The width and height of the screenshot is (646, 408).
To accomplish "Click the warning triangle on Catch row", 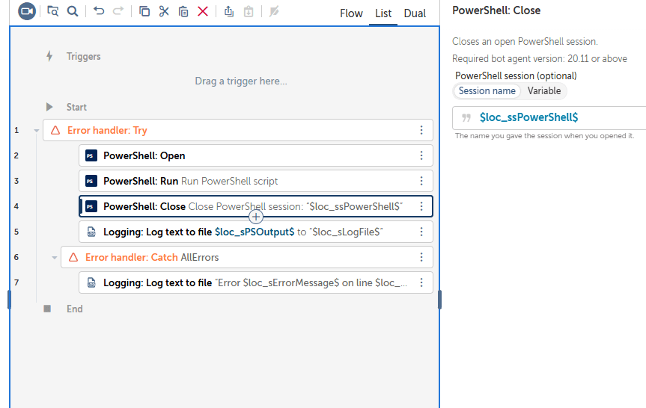I will (x=73, y=258).
